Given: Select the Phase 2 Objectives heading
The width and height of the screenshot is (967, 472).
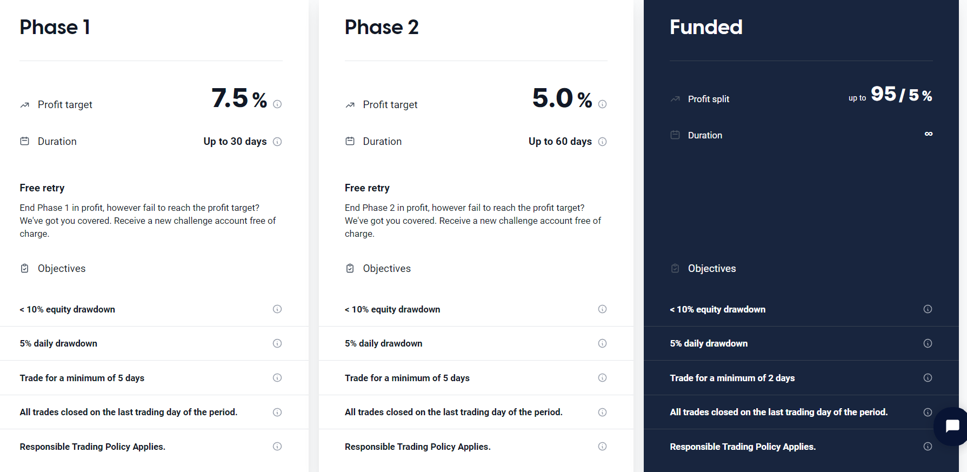Looking at the screenshot, I should coord(386,269).
